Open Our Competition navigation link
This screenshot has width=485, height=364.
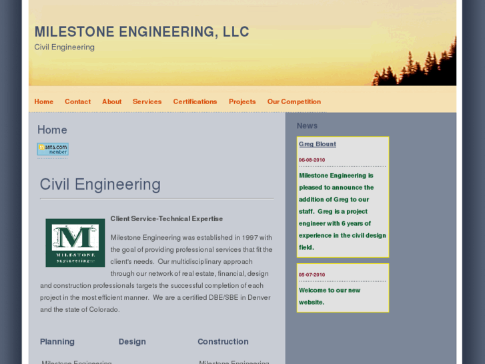(x=294, y=102)
